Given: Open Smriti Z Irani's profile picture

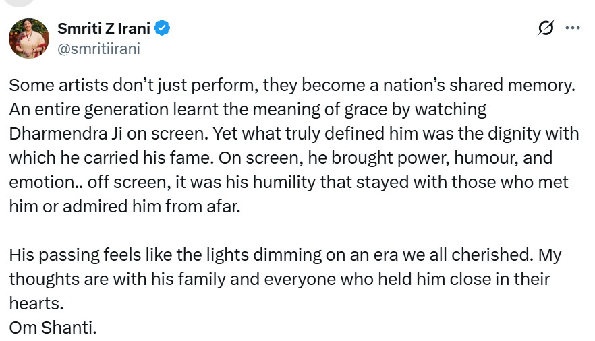Looking at the screenshot, I should tap(28, 38).
